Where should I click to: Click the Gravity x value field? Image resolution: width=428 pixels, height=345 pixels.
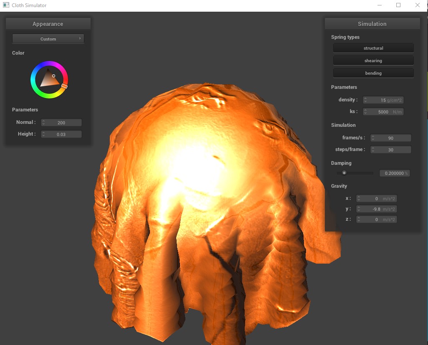[x=376, y=199]
